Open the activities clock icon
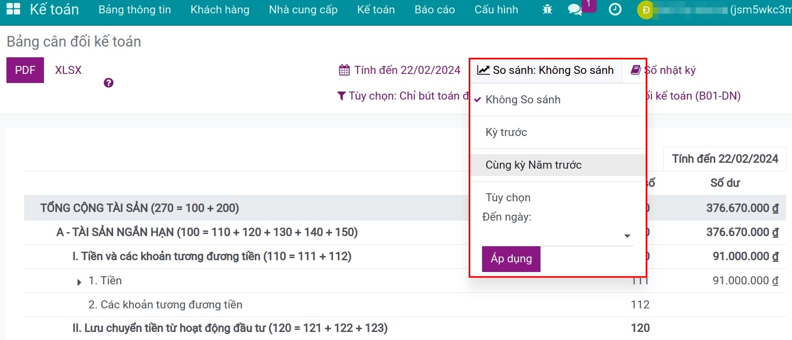 615,9
